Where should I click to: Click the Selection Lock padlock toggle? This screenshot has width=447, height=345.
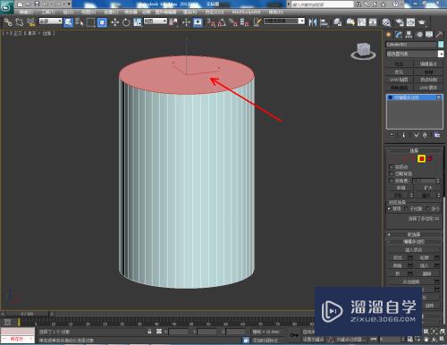149,332
